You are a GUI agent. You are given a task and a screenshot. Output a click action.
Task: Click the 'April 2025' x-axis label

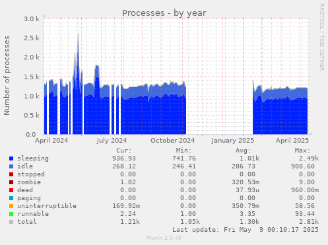click(x=292, y=141)
